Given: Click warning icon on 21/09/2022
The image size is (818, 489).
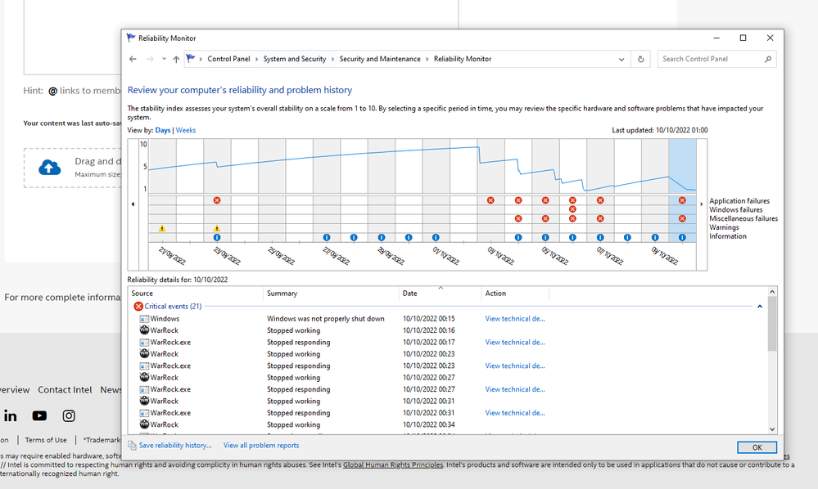Looking at the screenshot, I should (x=162, y=228).
